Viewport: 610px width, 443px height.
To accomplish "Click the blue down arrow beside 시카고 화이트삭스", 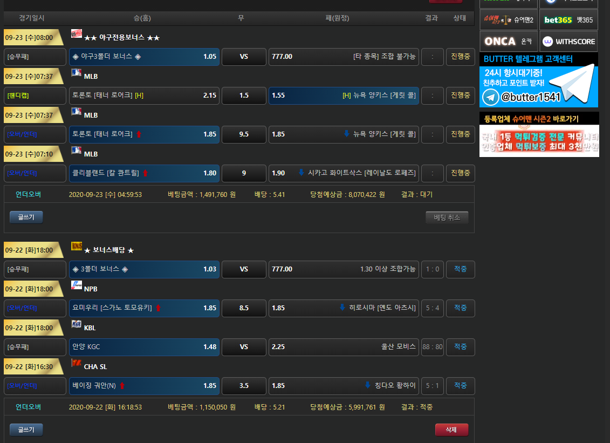I will click(301, 173).
